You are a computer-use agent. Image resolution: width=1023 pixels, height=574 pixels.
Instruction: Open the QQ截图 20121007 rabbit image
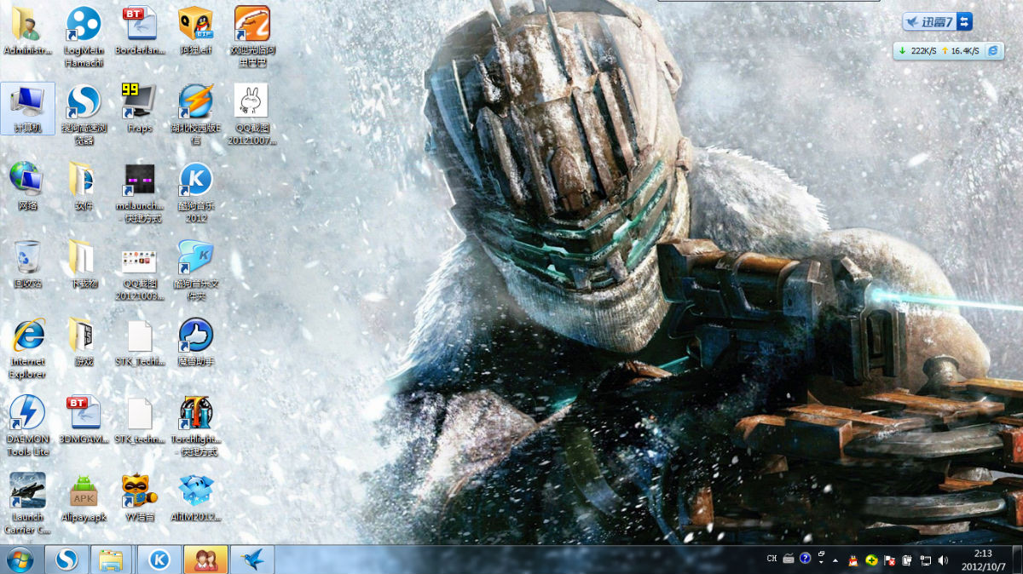(251, 114)
